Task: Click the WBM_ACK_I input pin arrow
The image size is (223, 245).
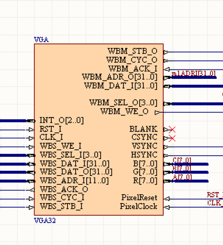Action: [x=166, y=69]
